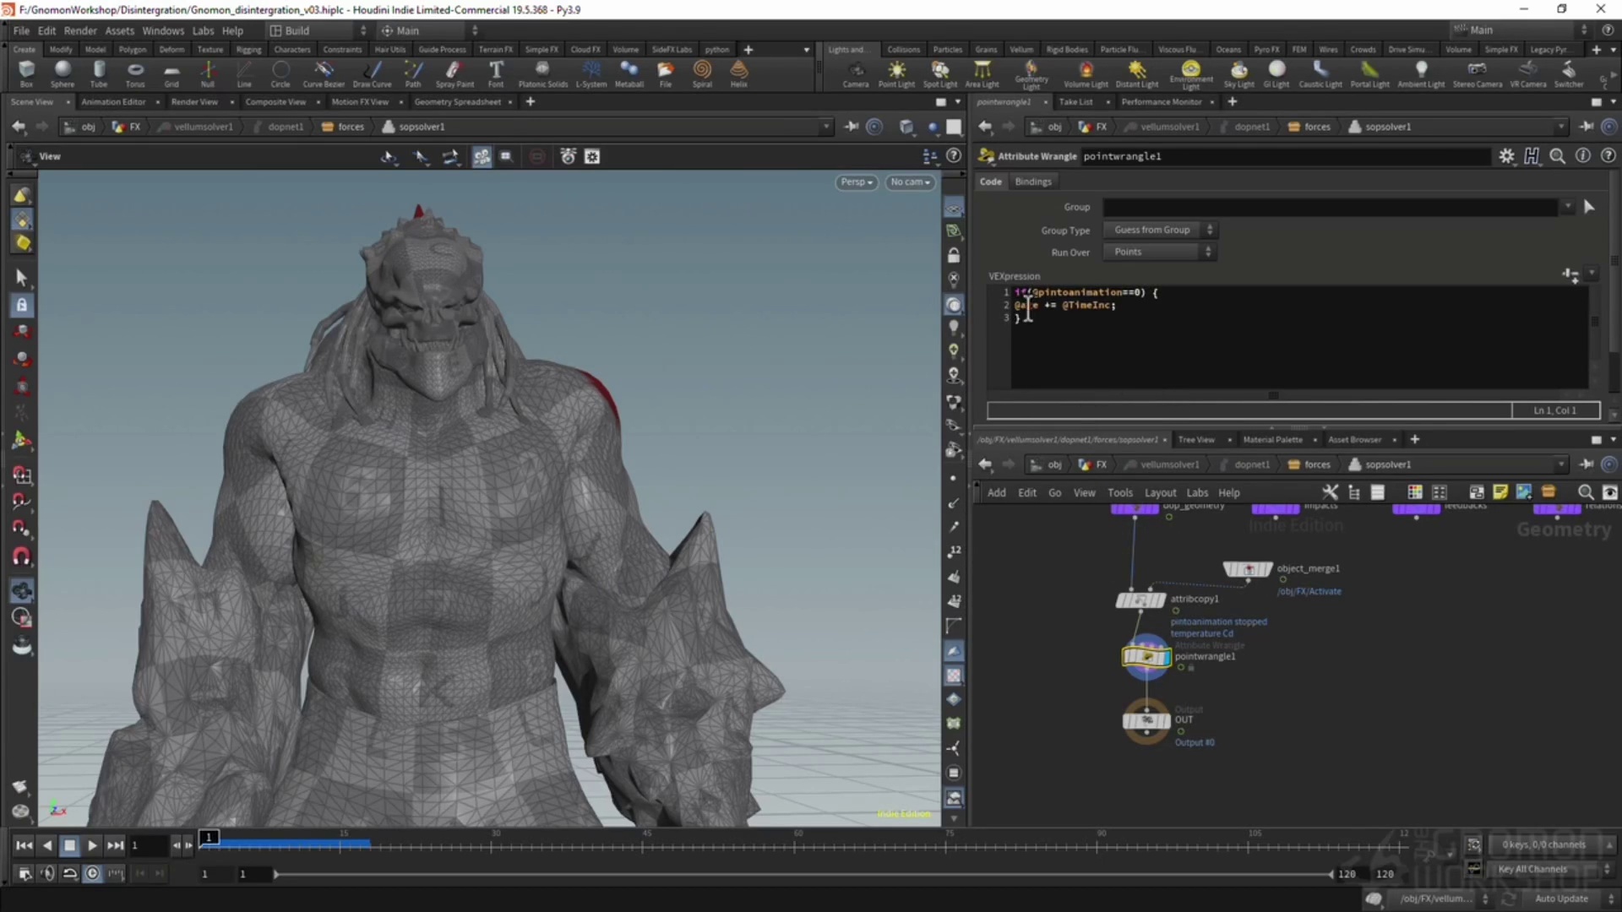Open the Run Over dropdown
The image size is (1622, 912).
(1159, 252)
